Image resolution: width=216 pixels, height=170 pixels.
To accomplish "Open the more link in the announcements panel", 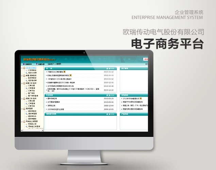I will point(110,69).
